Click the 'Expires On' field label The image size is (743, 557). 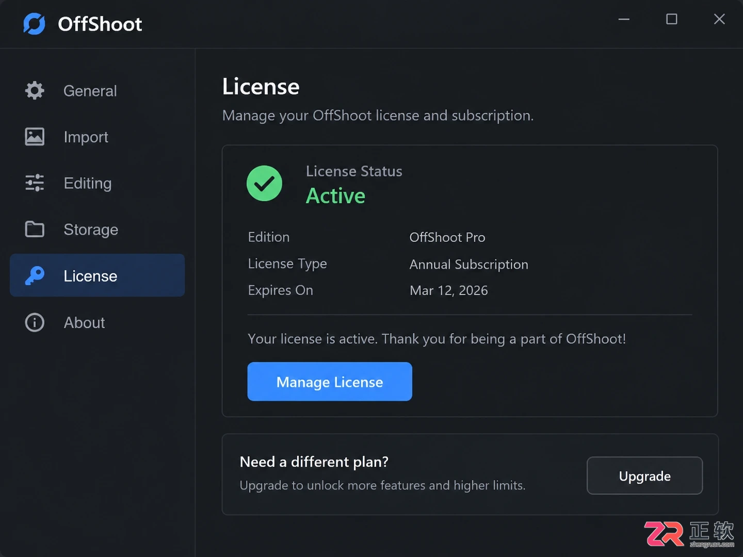[281, 290]
